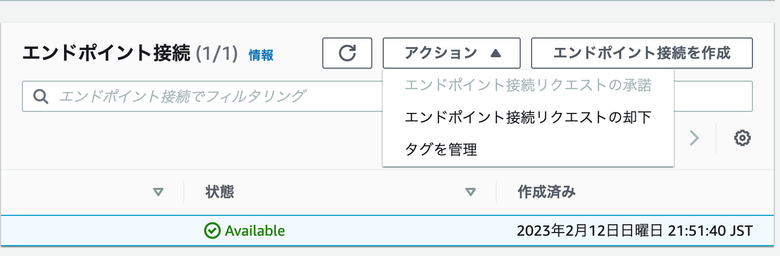Click the 作成済み column header
Viewport: 780px width, 256px height.
tap(547, 192)
